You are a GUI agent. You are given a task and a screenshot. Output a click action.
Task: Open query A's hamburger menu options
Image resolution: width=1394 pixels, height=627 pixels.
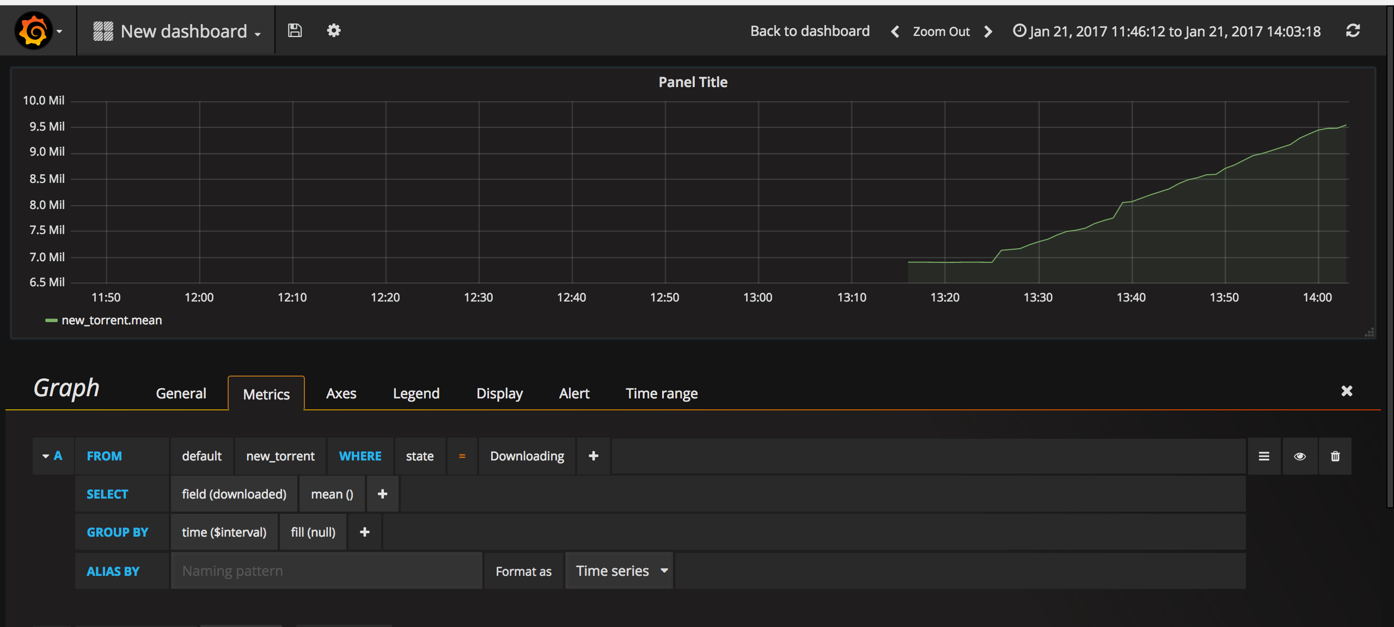click(1264, 456)
